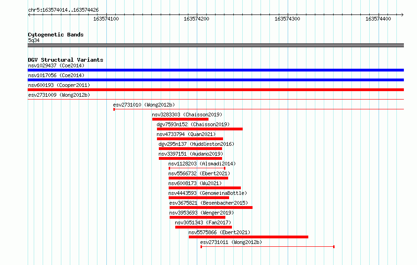The height and width of the screenshot is (265, 417).
Task: Select the red bar under nsv4733794
Action: pyautogui.click(x=190, y=139)
